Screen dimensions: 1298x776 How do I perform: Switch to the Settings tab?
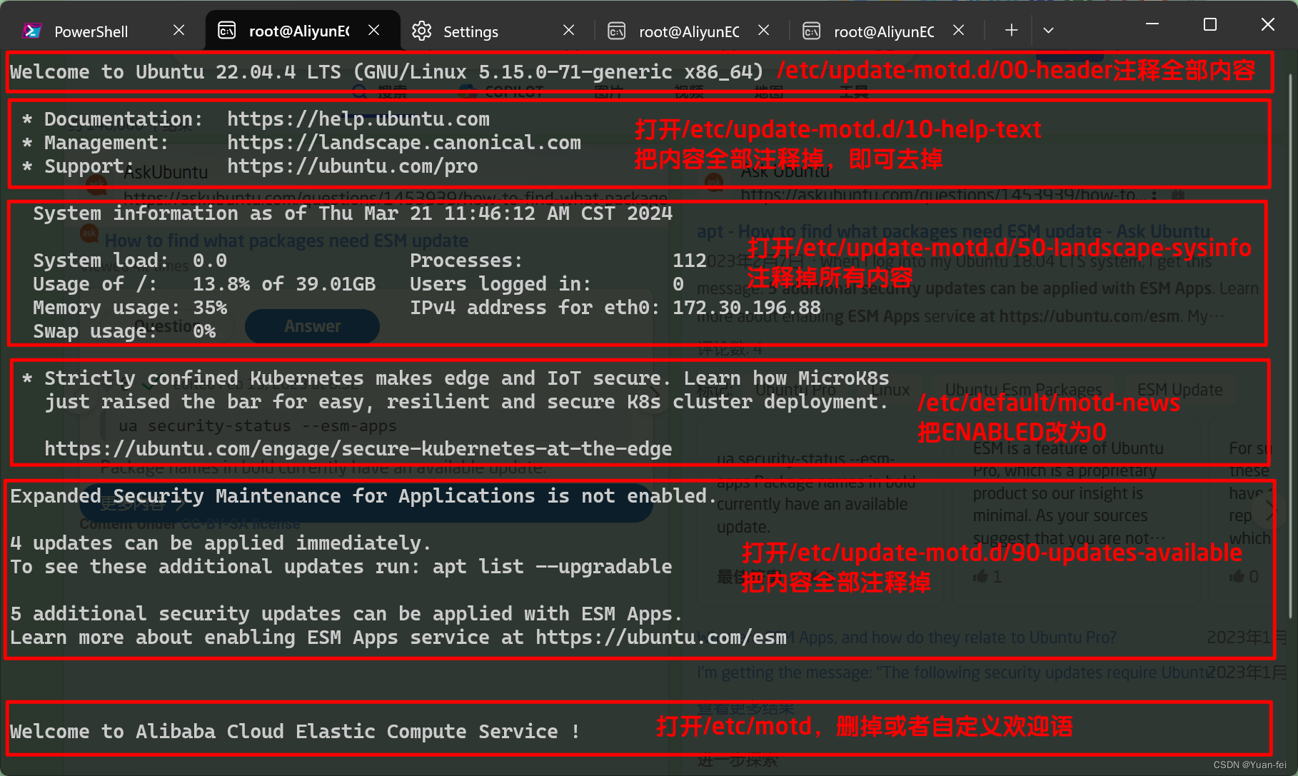pyautogui.click(x=470, y=31)
